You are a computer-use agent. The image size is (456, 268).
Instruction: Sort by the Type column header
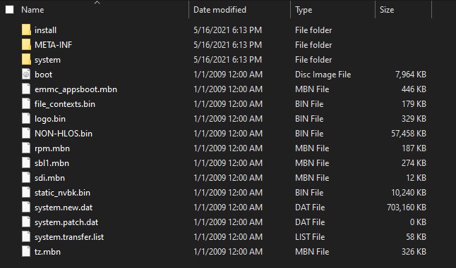304,10
